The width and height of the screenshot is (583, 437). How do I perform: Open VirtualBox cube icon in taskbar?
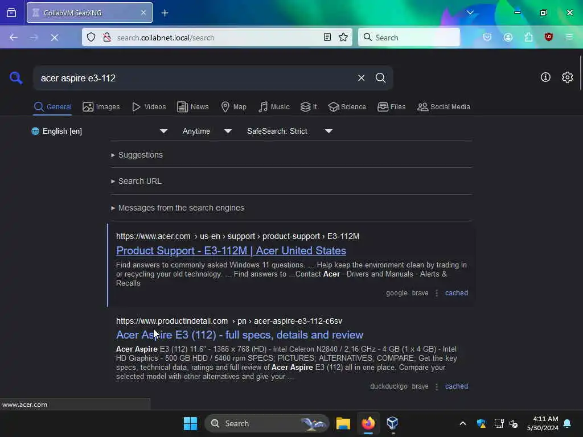pyautogui.click(x=392, y=423)
